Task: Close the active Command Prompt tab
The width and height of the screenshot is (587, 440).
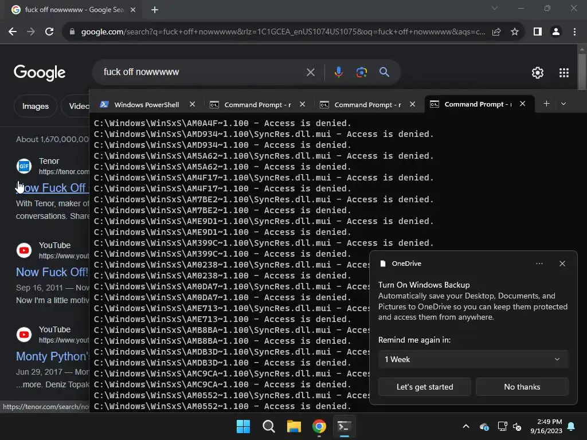Action: point(522,104)
